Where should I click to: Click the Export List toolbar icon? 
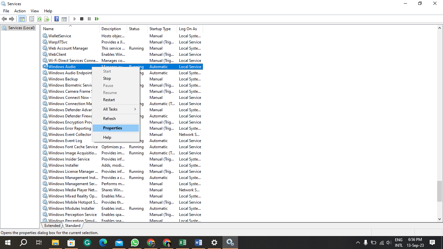tap(47, 19)
